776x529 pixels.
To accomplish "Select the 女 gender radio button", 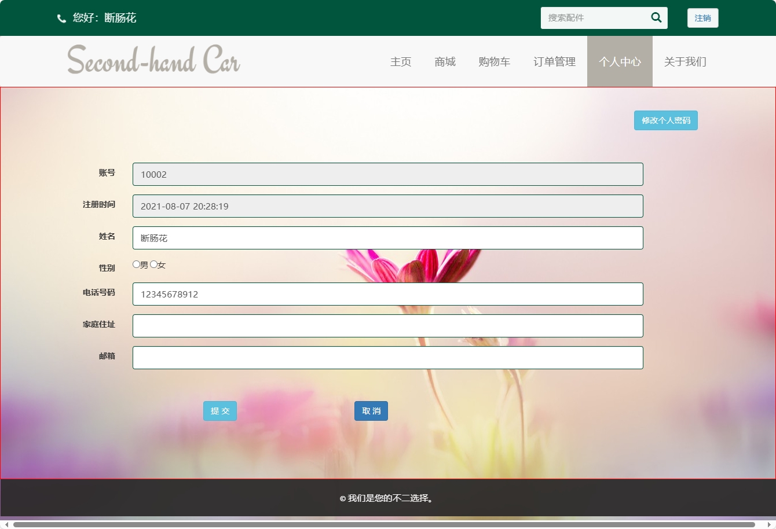I will coord(154,264).
